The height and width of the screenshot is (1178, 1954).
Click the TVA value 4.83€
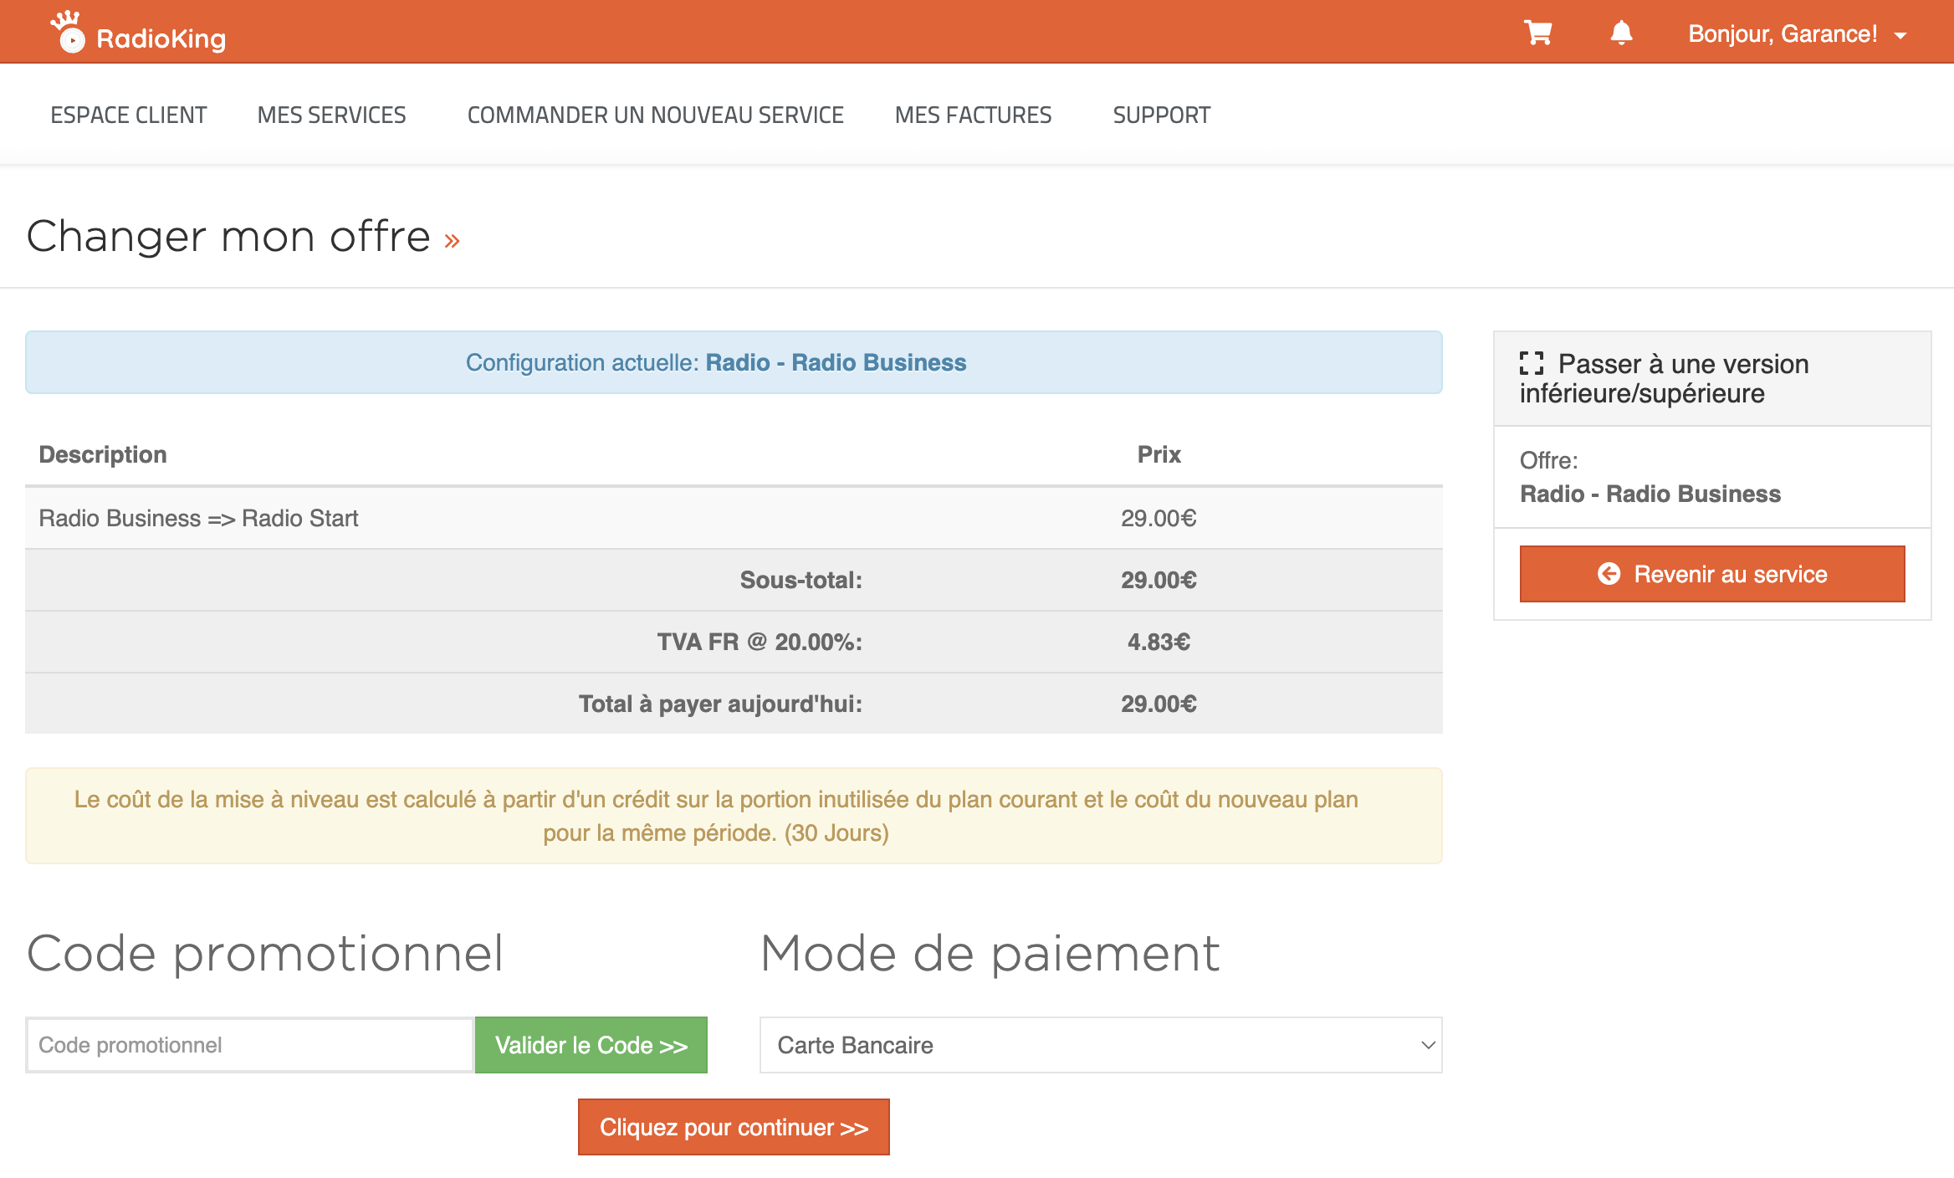tap(1159, 642)
